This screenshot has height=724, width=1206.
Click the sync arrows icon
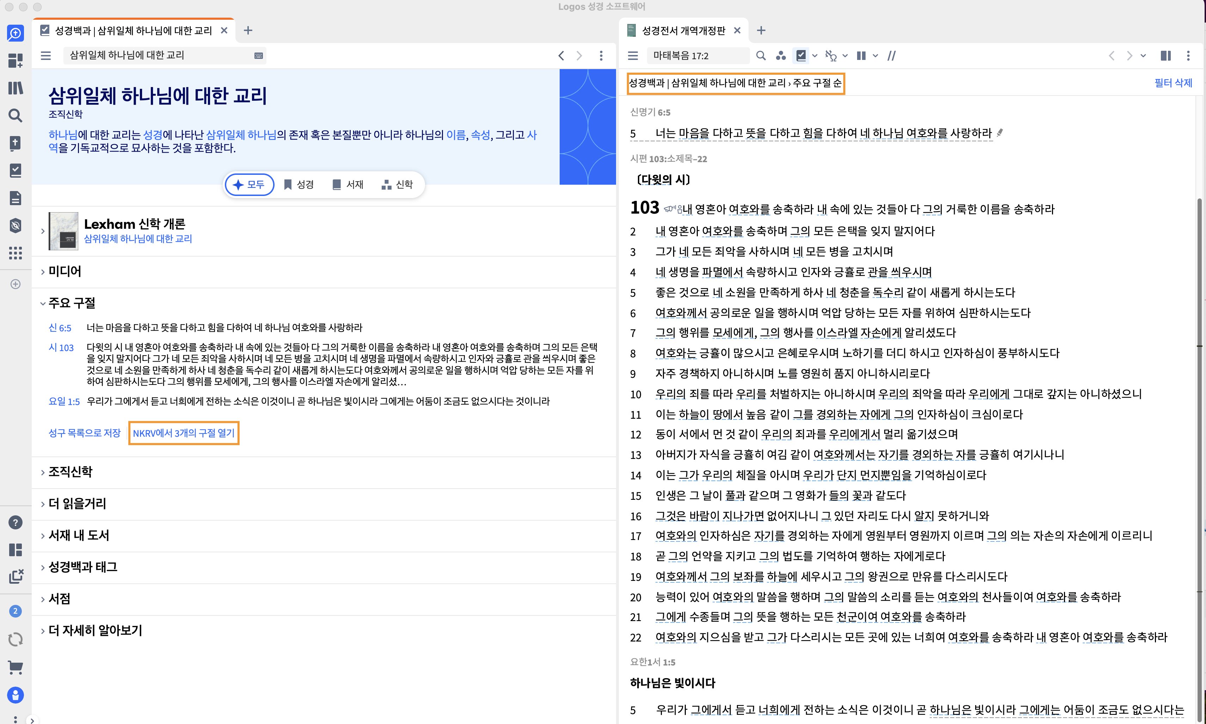(16, 639)
